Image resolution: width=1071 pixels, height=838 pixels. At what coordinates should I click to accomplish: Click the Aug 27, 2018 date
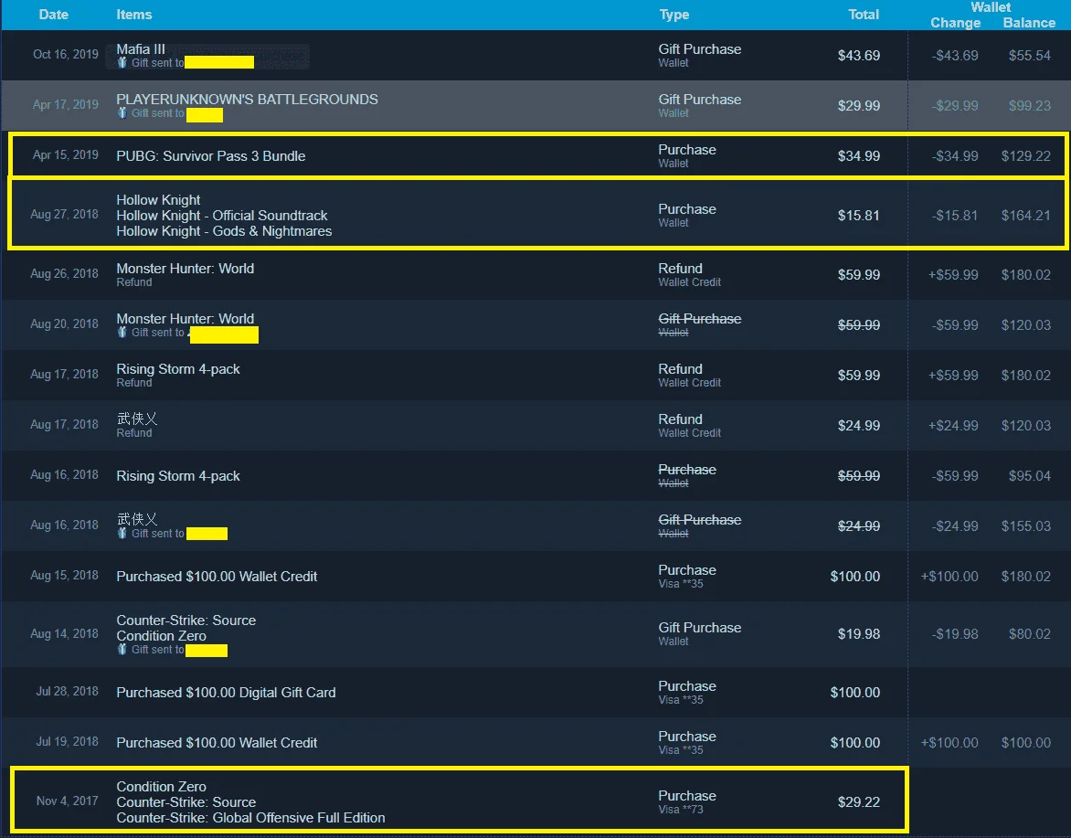coord(64,215)
